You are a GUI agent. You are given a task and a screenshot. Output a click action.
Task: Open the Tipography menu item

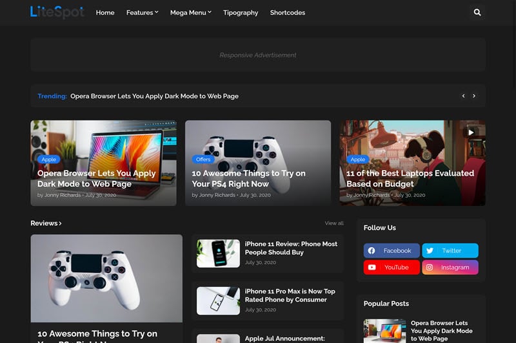coord(241,12)
